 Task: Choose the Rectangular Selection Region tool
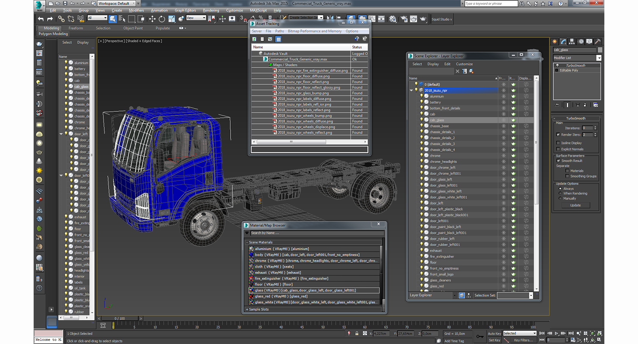point(132,19)
